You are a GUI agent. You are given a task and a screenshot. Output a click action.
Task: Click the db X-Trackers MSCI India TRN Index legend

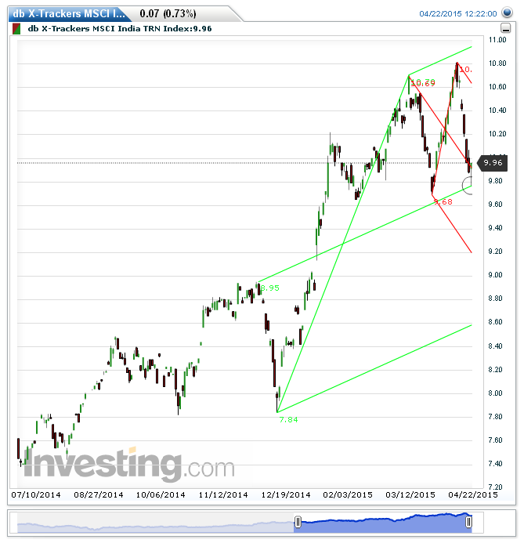point(120,29)
